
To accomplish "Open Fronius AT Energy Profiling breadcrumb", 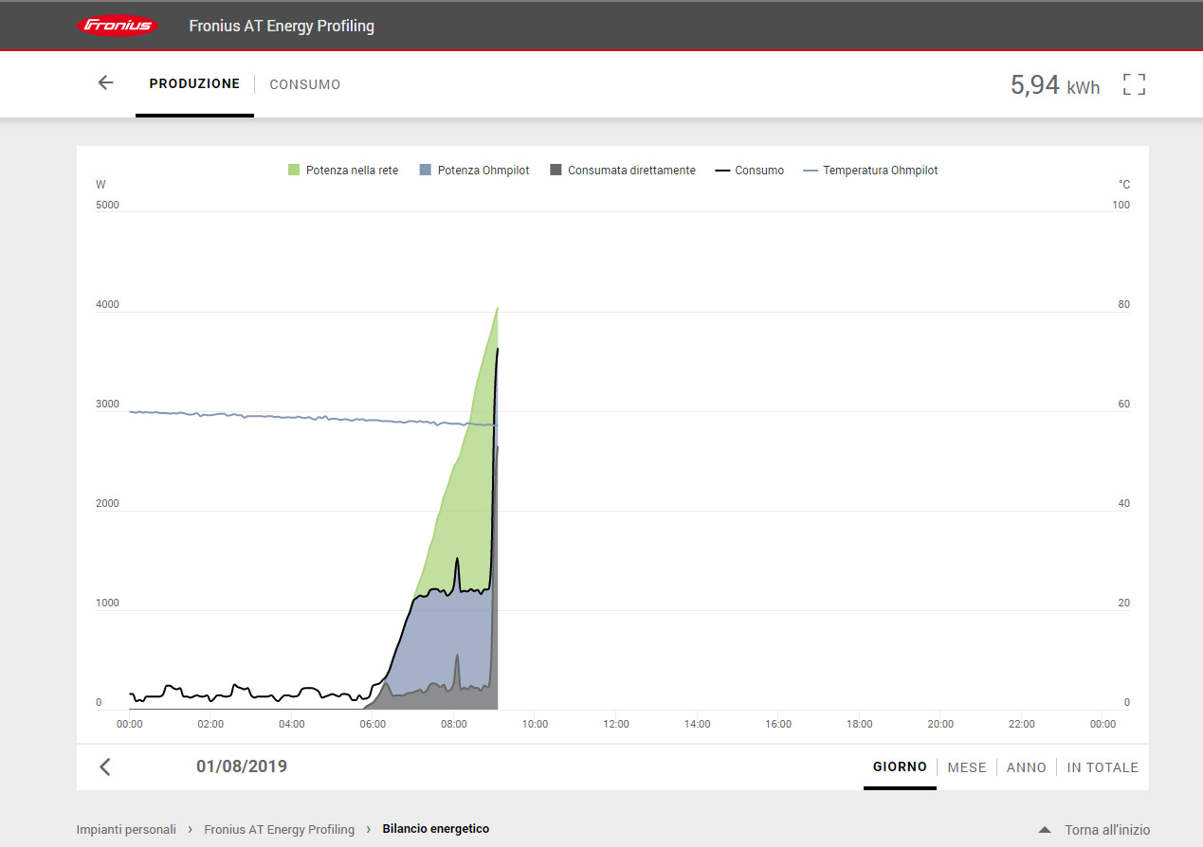I will coord(279,829).
